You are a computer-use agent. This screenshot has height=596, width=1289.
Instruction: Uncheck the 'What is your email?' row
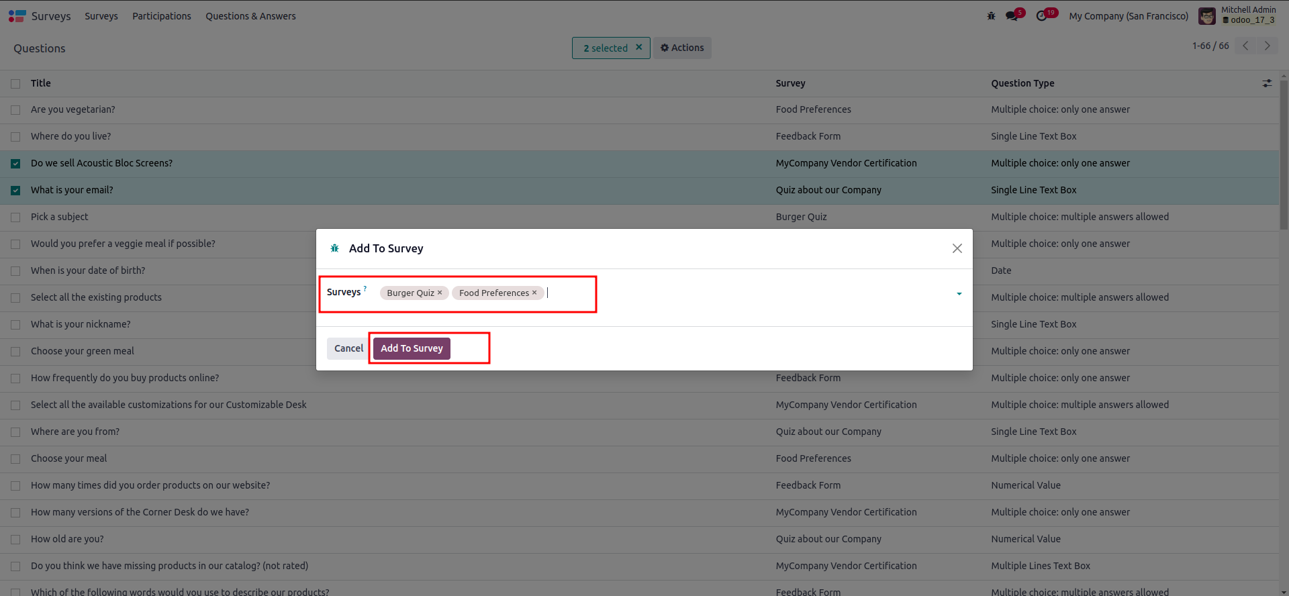(x=15, y=191)
